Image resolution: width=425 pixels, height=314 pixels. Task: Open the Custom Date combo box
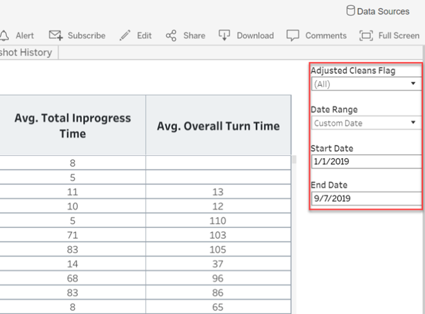366,123
